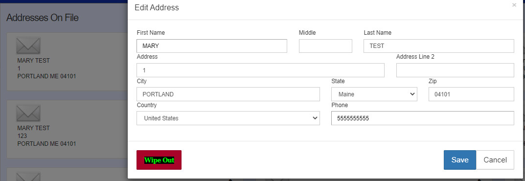Click the envelope icon above MARY TEST 123

pos(28,113)
